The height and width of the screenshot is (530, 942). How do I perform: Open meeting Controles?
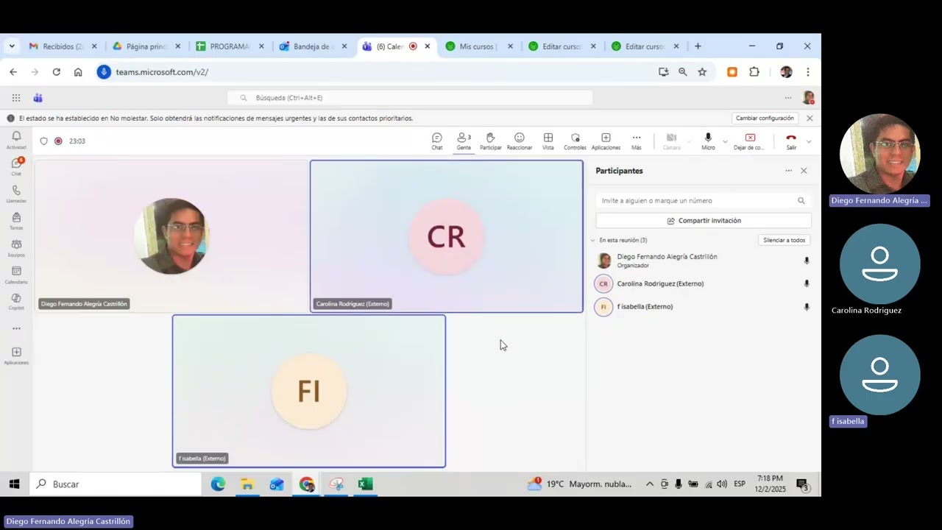(x=575, y=141)
